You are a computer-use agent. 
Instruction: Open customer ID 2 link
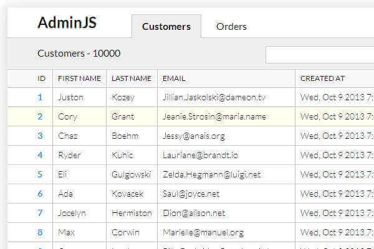coord(40,116)
